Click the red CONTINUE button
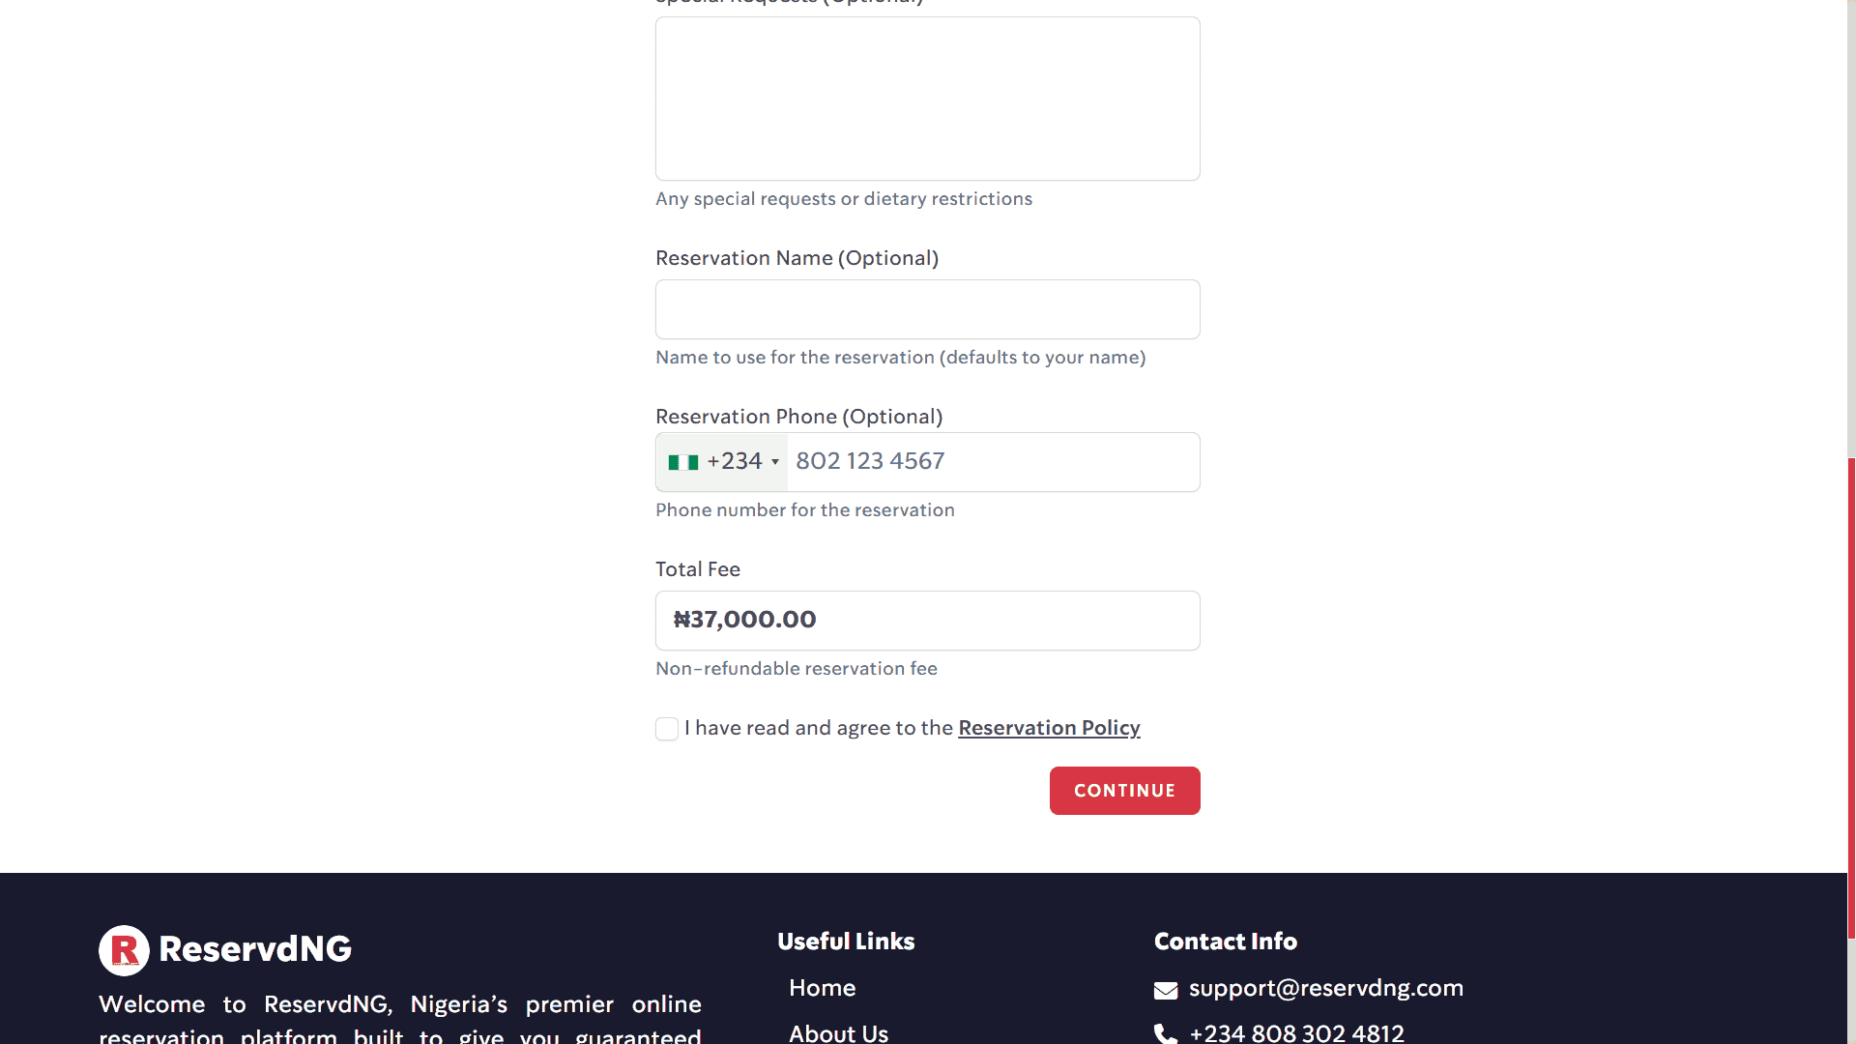The height and width of the screenshot is (1044, 1856). tap(1124, 791)
